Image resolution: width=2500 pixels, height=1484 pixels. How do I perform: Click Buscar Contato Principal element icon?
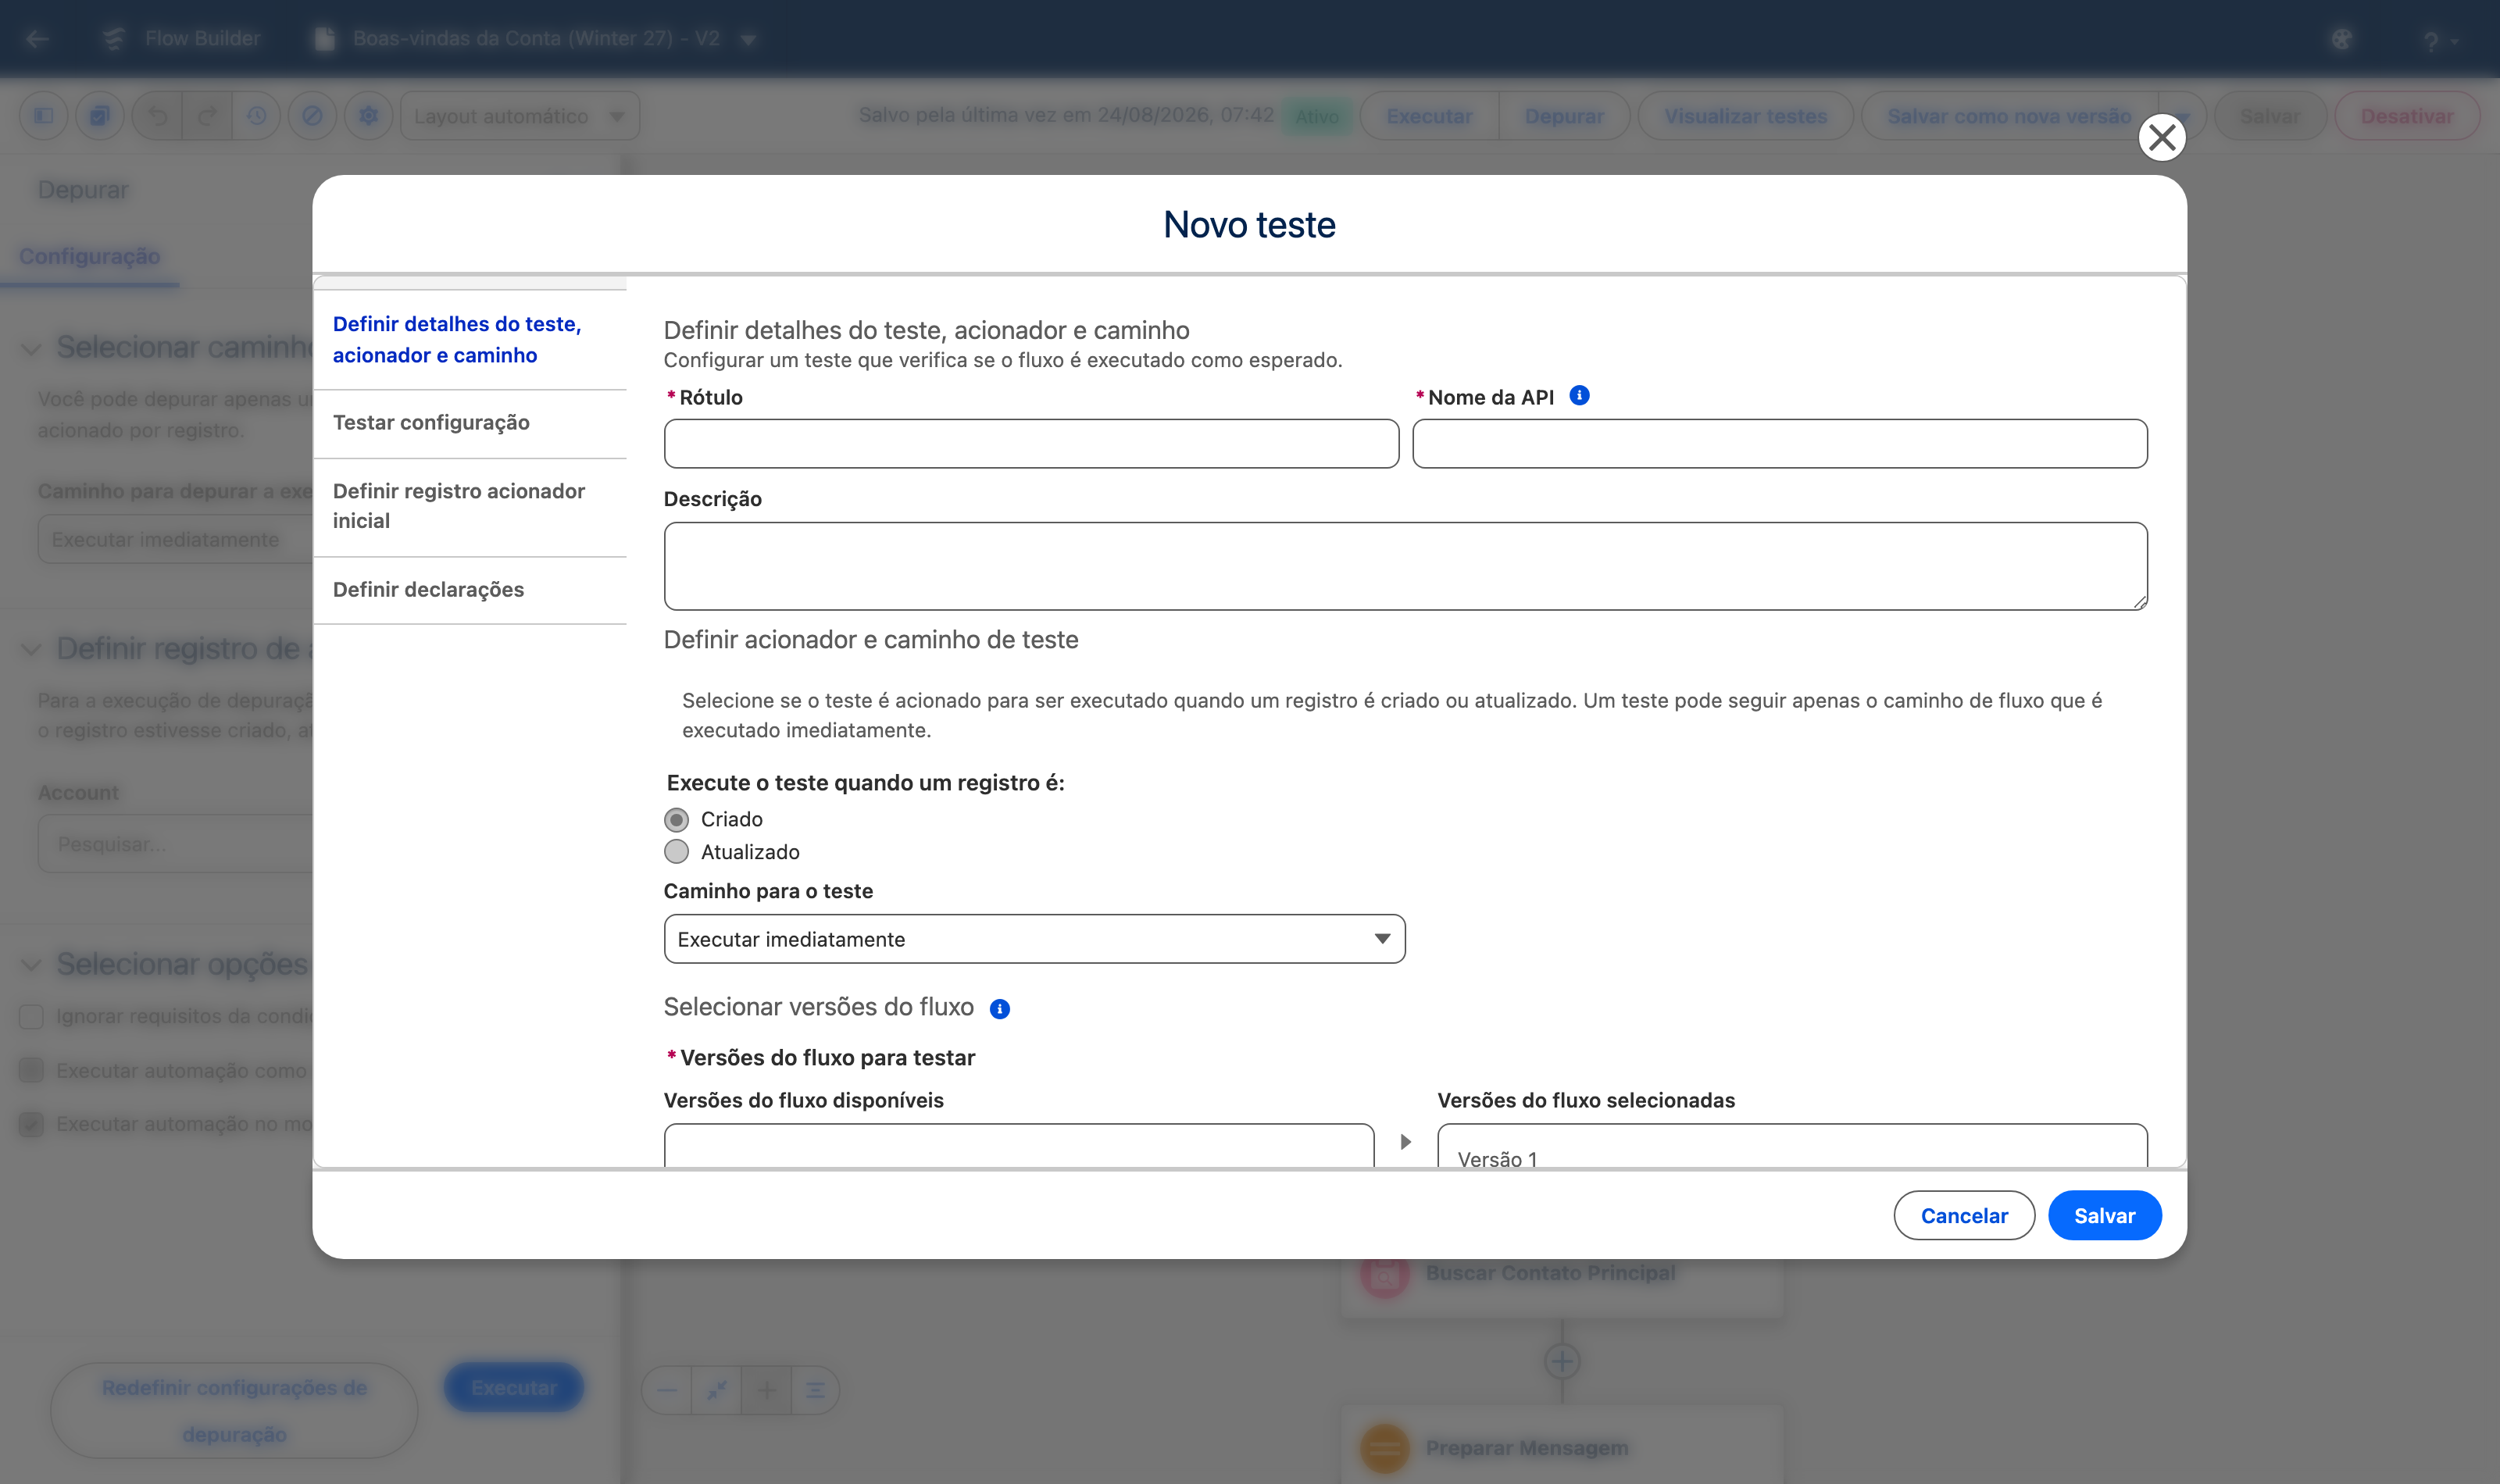coord(1385,1274)
